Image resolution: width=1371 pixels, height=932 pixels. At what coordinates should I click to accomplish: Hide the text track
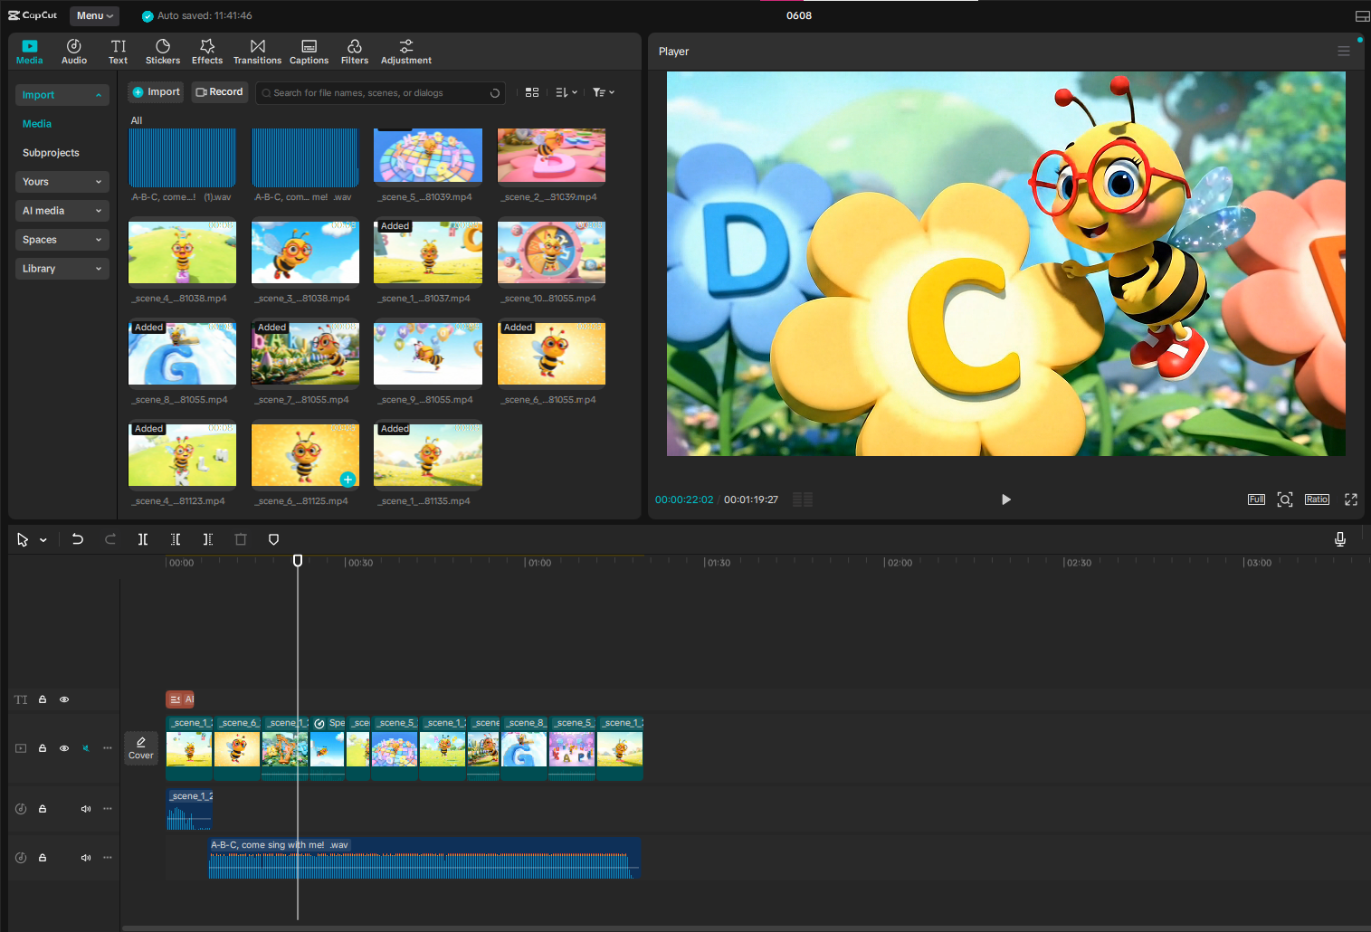(x=64, y=699)
